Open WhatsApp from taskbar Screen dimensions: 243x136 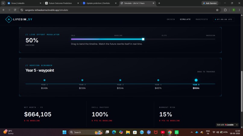point(177,132)
